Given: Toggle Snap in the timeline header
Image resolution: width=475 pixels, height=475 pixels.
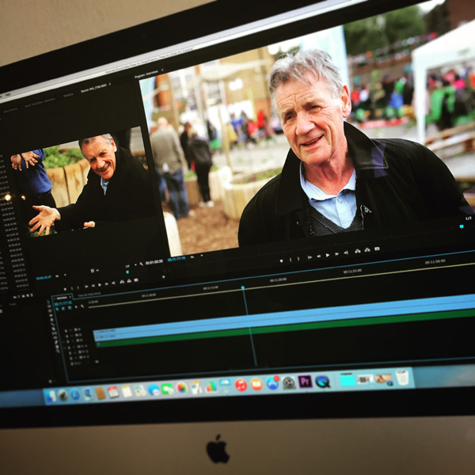Looking at the screenshot, I should click(63, 309).
